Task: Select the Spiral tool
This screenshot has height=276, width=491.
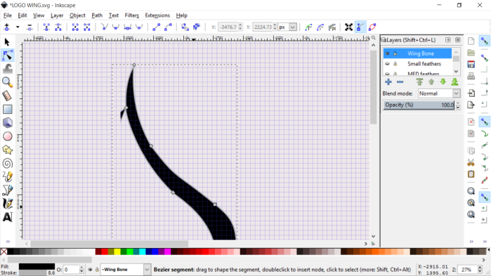Action: coord(8,164)
